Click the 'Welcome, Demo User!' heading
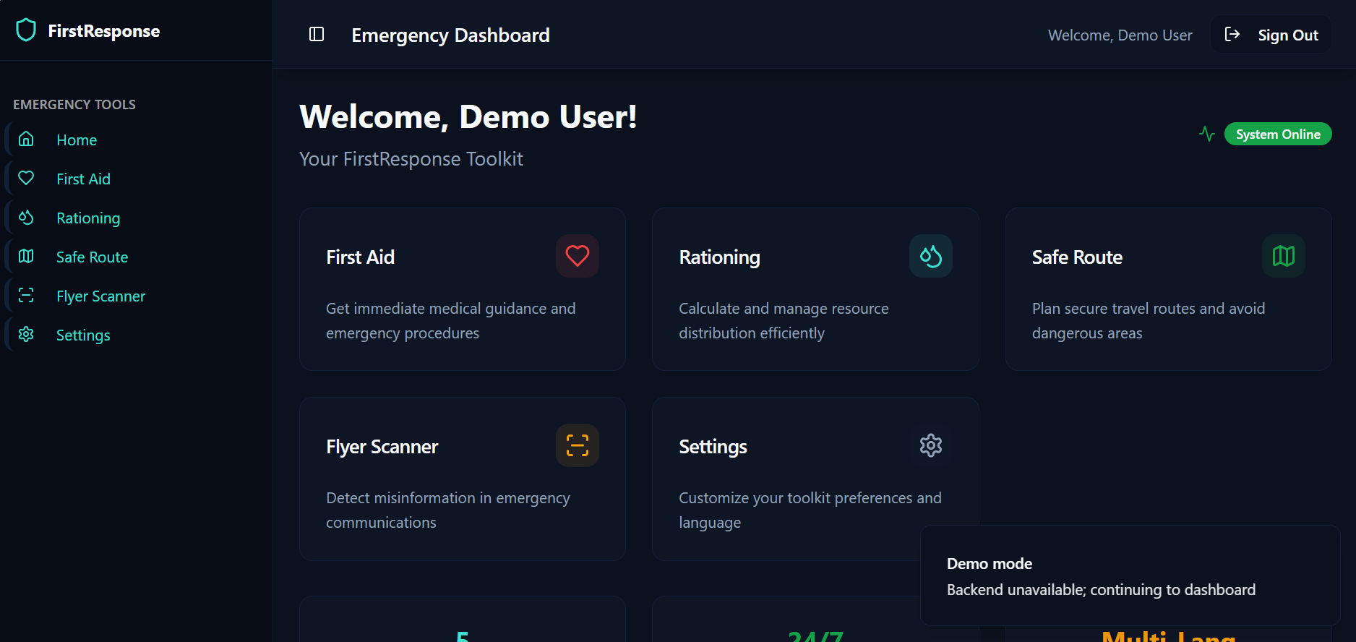The height and width of the screenshot is (642, 1356). pos(468,116)
